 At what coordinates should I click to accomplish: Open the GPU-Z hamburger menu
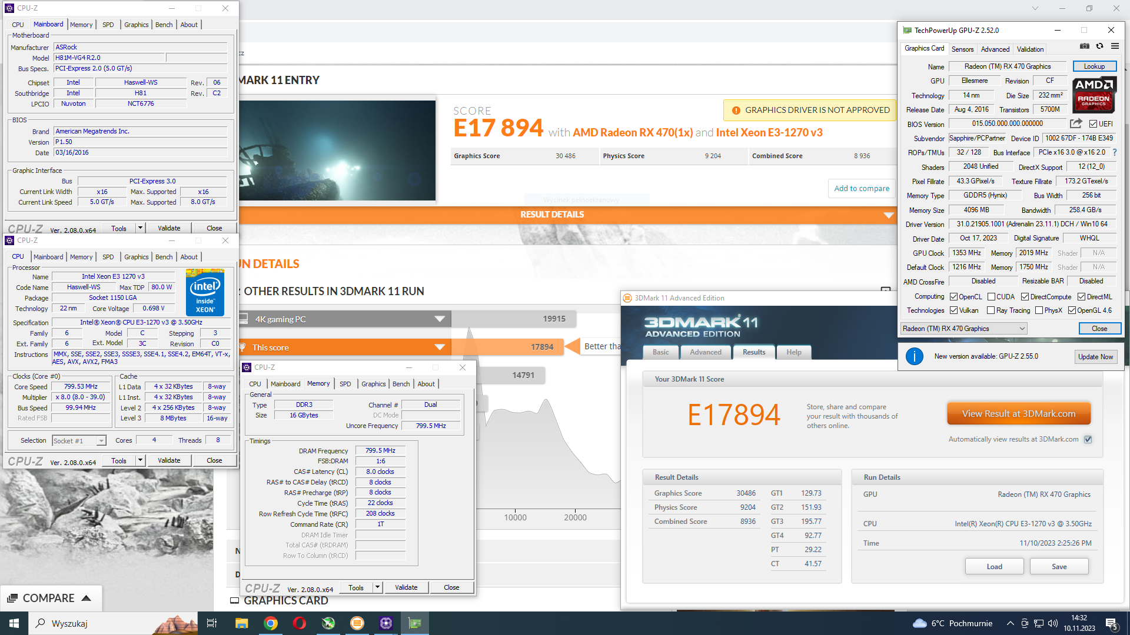click(1115, 46)
